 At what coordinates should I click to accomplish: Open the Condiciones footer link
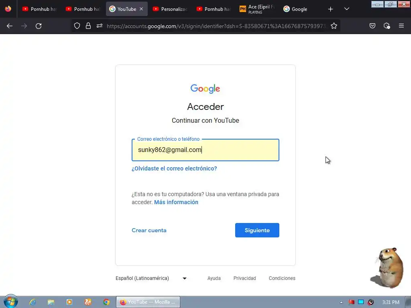pos(282,278)
